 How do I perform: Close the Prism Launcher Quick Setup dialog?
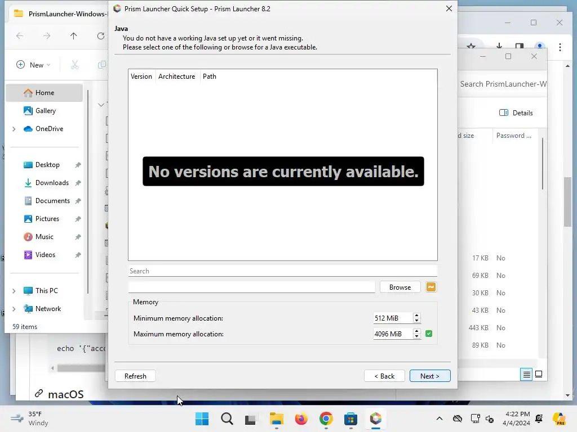[449, 8]
